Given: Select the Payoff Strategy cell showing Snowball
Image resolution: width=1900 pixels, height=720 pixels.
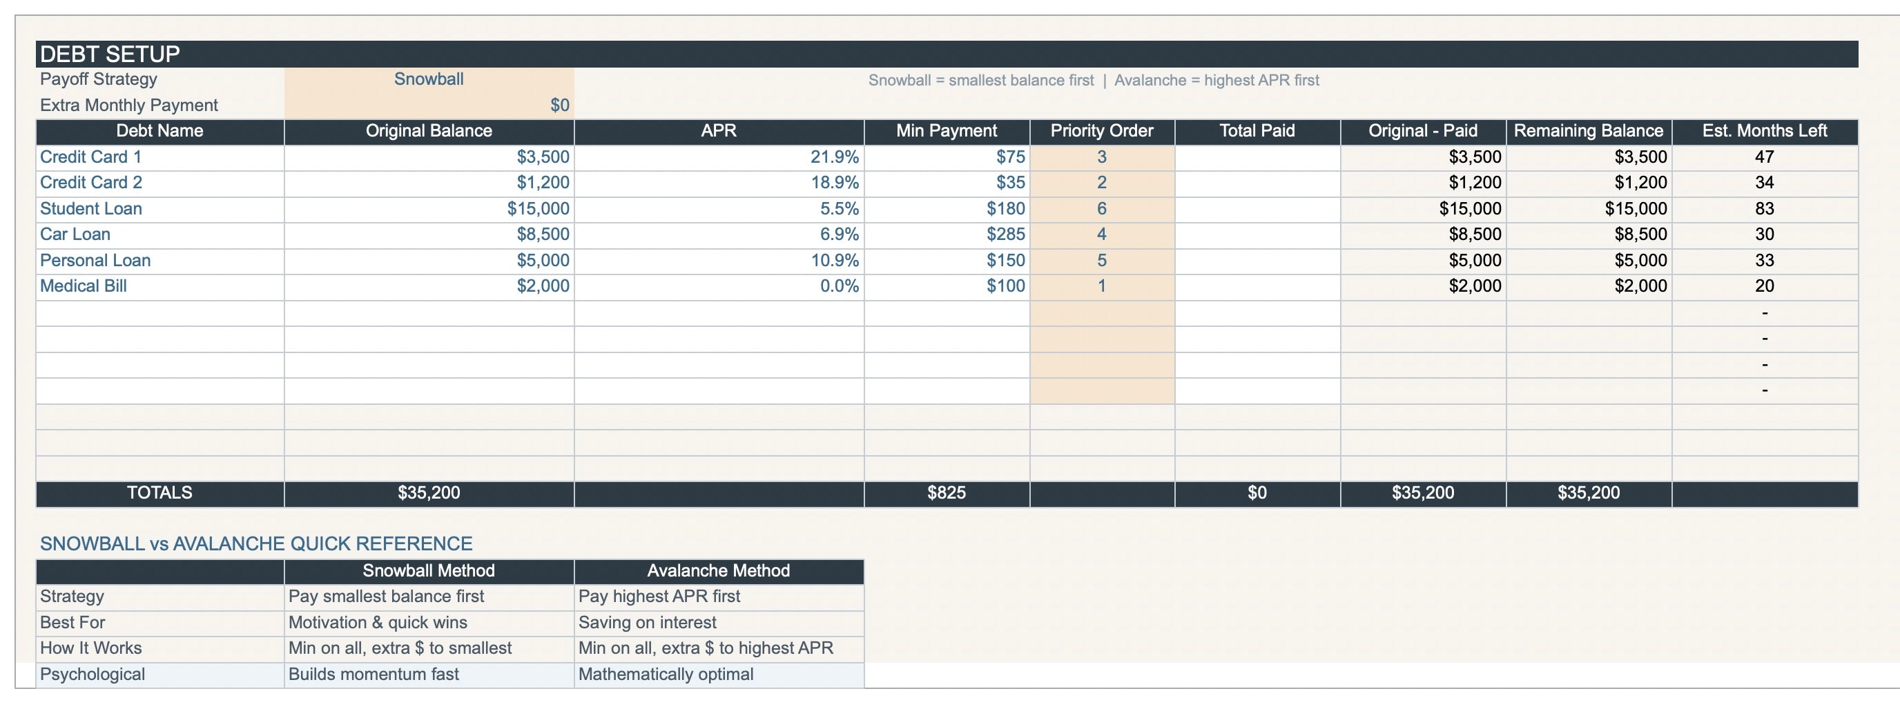Looking at the screenshot, I should (429, 79).
